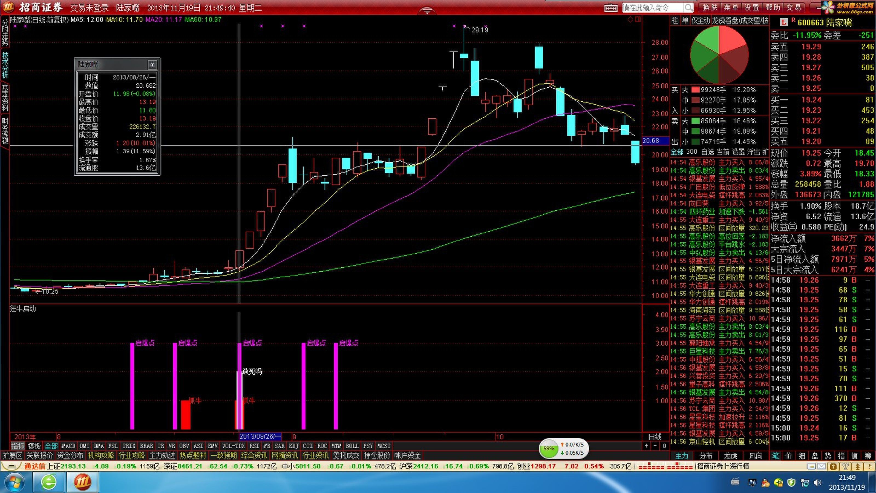
Task: Click the split-panel square icon above chart
Action: click(x=638, y=20)
